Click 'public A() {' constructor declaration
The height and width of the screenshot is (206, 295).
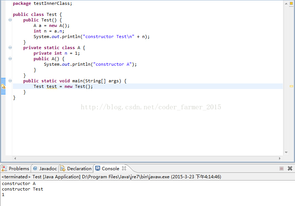(49, 59)
